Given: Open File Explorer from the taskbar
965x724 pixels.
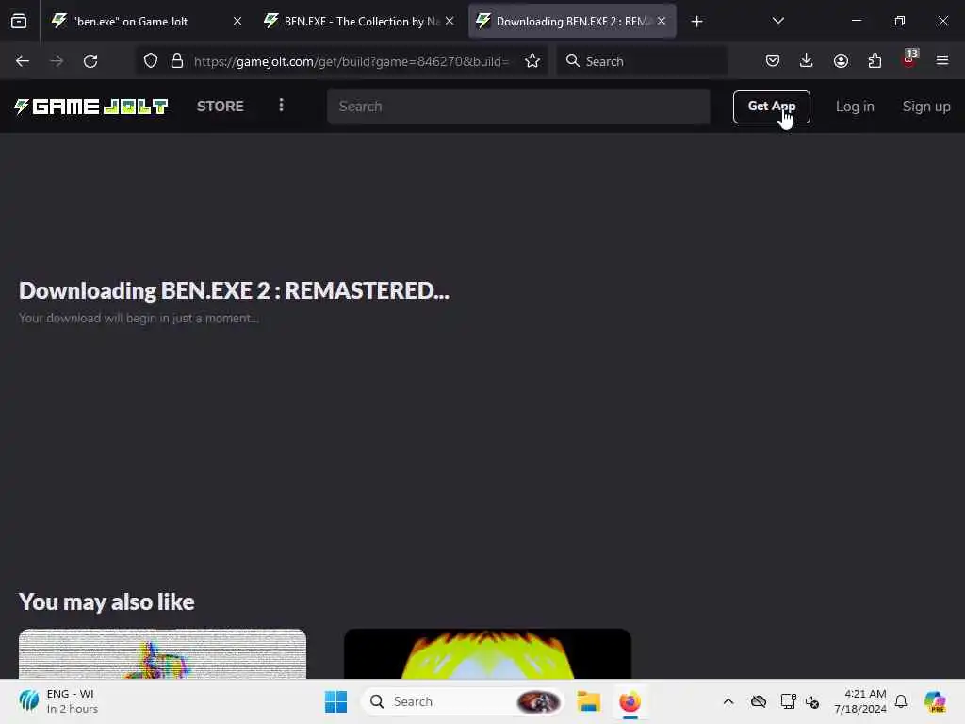Looking at the screenshot, I should pyautogui.click(x=588, y=701).
